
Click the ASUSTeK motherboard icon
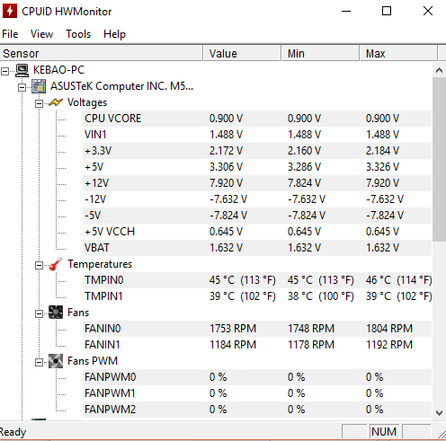click(39, 86)
